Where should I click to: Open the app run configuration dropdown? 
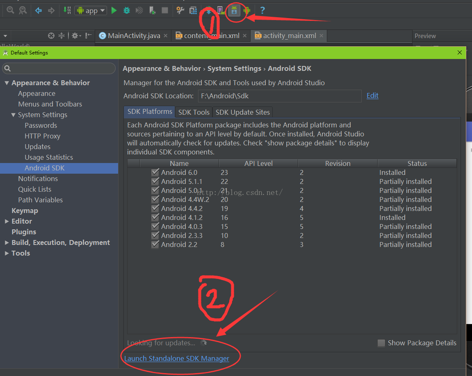pos(91,11)
